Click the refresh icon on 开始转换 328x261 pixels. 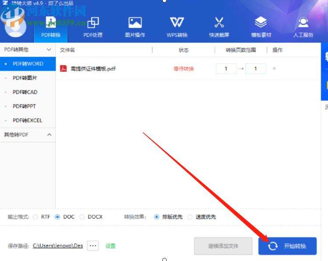[x=273, y=246]
